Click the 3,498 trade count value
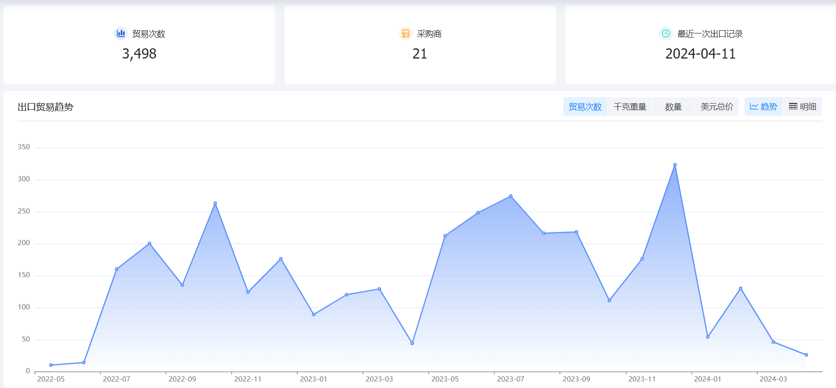The height and width of the screenshot is (388, 836). [139, 54]
